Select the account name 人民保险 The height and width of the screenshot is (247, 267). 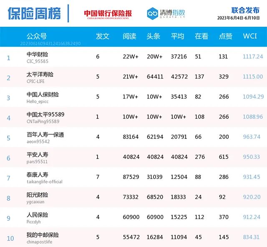point(37,215)
